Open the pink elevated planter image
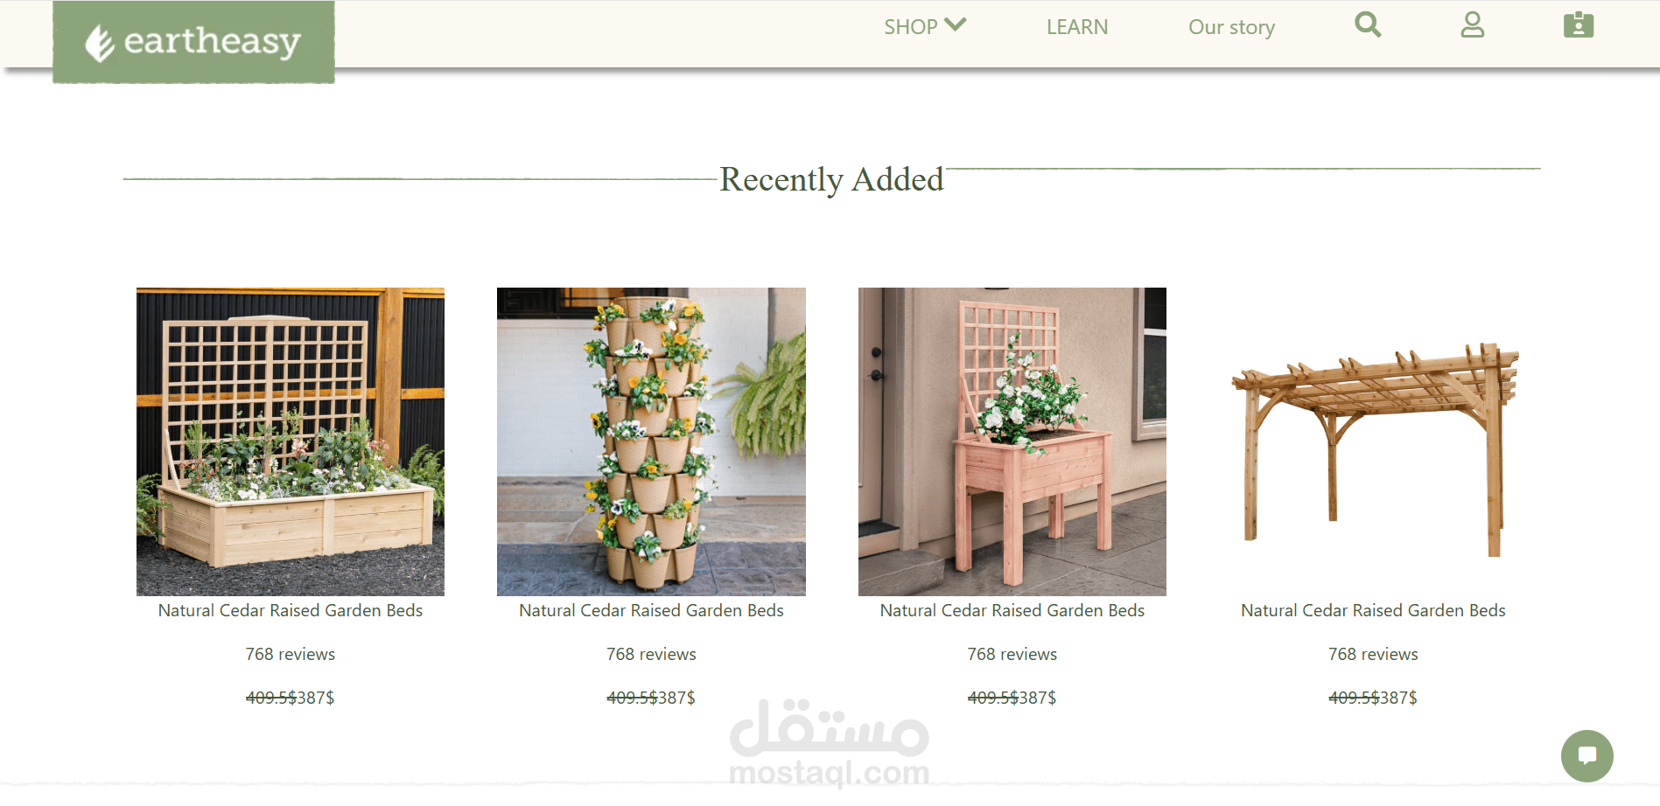The width and height of the screenshot is (1660, 806). [1012, 441]
